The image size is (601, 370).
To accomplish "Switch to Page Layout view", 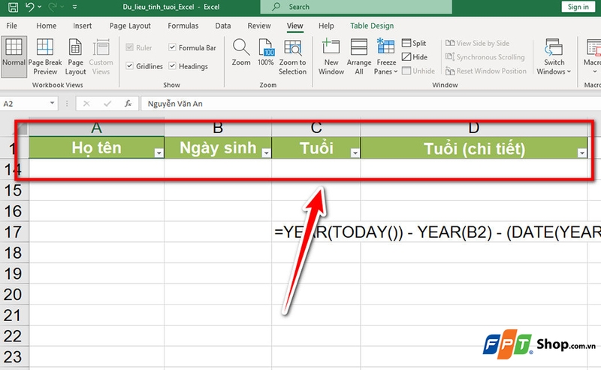I will (75, 56).
